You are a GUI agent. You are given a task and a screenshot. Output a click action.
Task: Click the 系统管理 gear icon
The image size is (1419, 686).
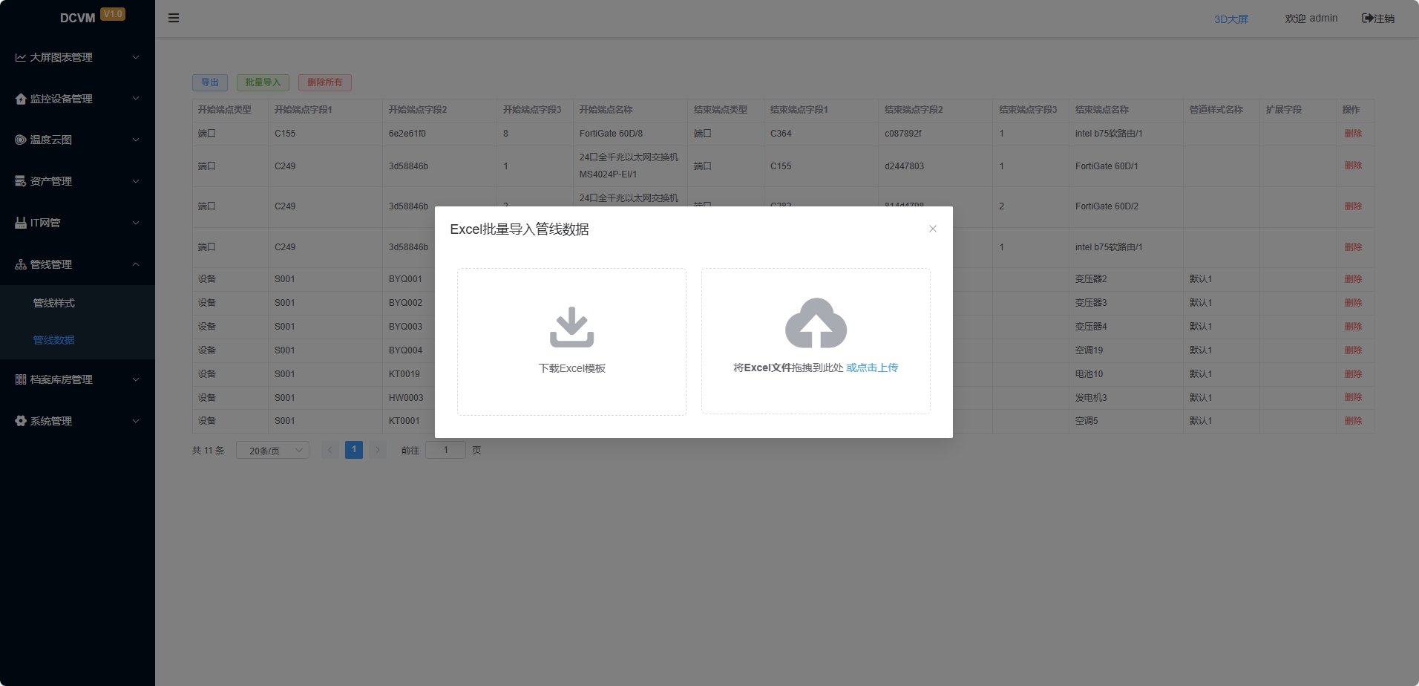pos(21,421)
